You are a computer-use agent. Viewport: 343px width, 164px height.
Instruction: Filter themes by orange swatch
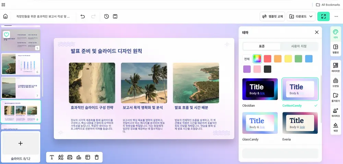click(278, 59)
